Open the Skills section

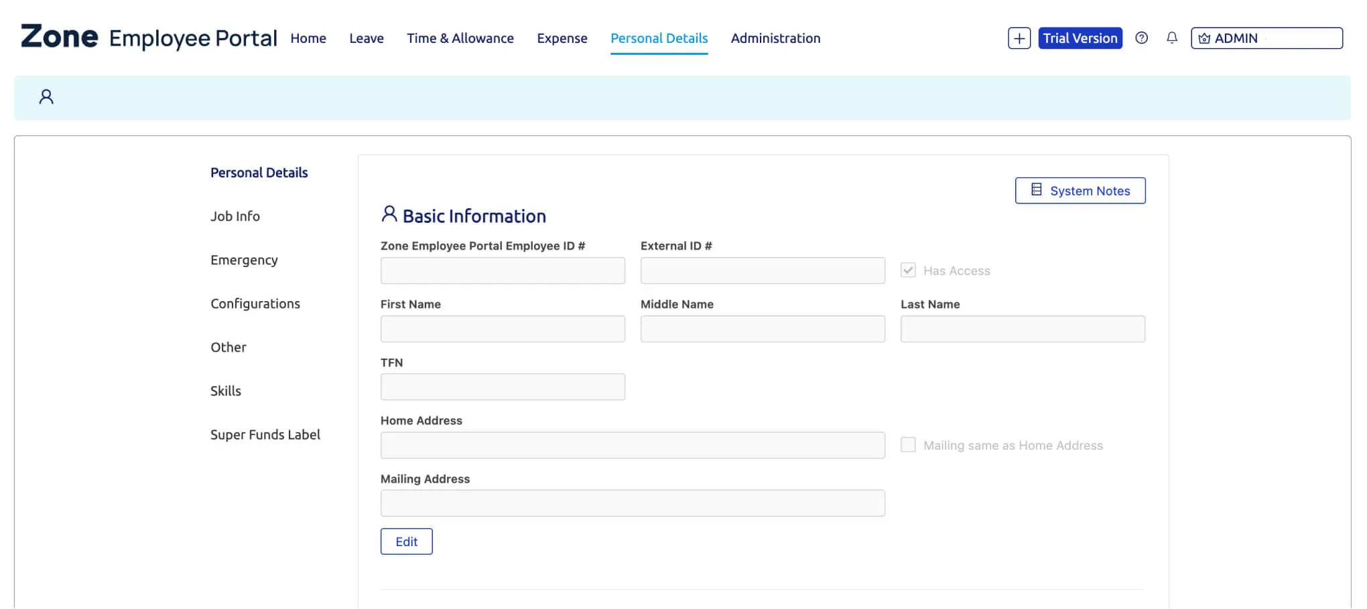click(226, 391)
